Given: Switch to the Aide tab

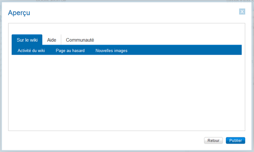Looking at the screenshot, I should tap(52, 40).
